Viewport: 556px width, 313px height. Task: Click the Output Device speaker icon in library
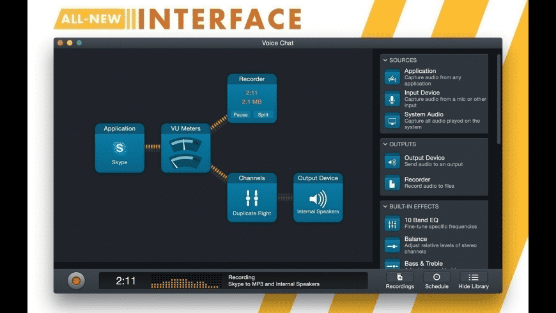(392, 162)
